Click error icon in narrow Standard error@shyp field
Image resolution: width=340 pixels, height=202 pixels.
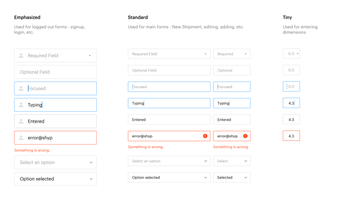pyautogui.click(x=245, y=136)
